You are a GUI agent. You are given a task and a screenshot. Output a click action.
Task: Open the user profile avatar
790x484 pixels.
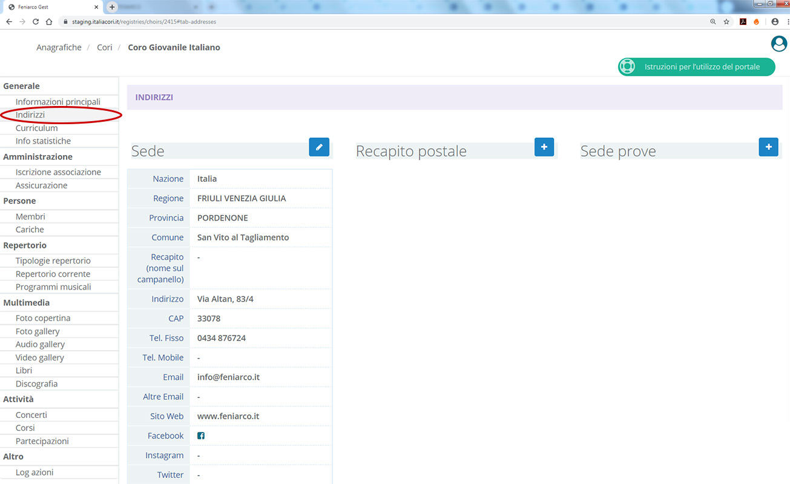pos(778,44)
